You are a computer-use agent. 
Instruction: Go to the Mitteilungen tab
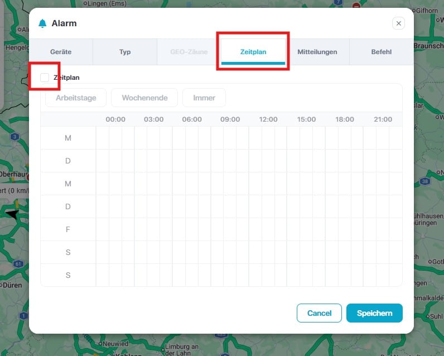(x=317, y=52)
